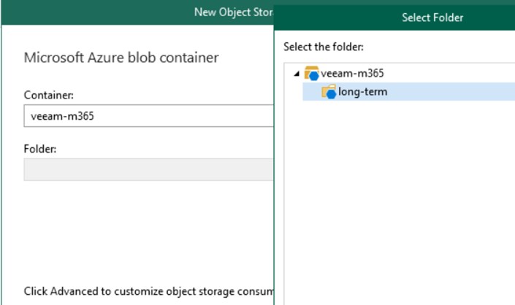Click blue badge on long-term folder icon
Viewport: 515px width, 305px height.
coord(332,95)
